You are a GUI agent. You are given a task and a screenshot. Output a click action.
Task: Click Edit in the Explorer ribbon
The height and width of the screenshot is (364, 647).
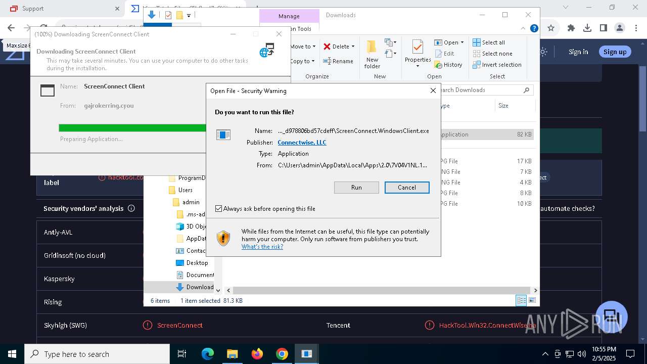pyautogui.click(x=444, y=54)
